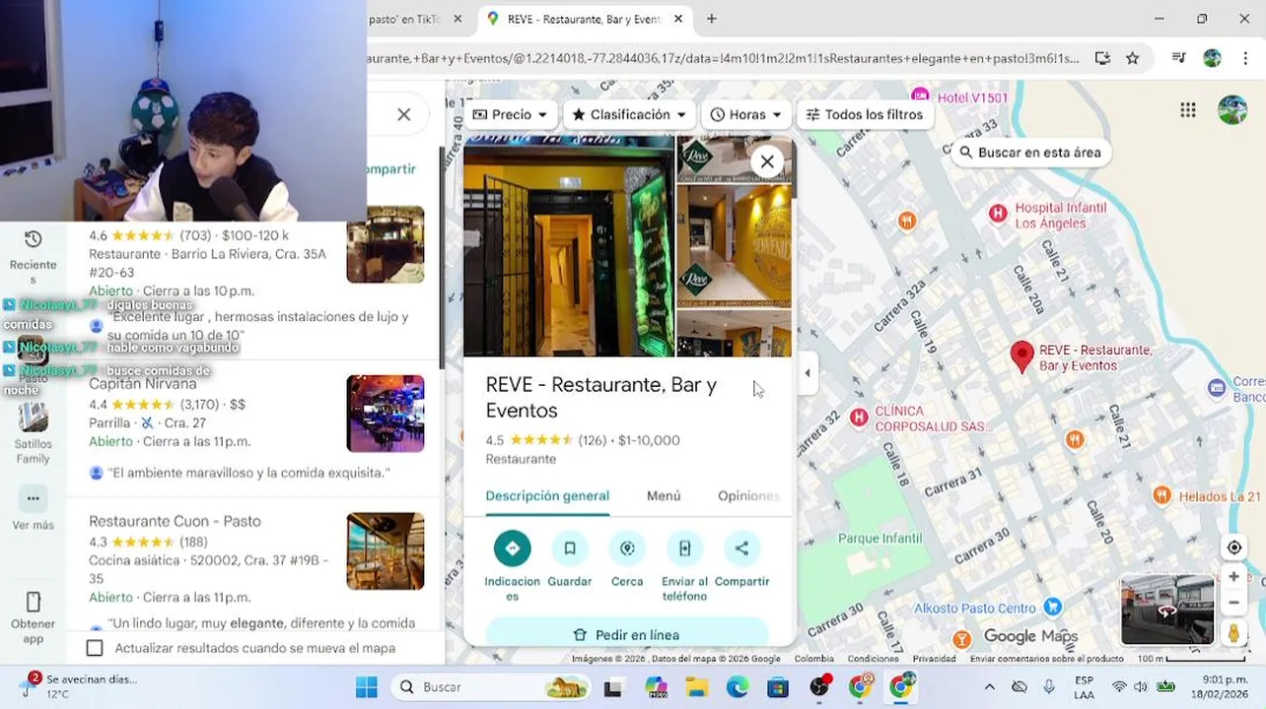The image size is (1266, 709).
Task: Click the my-location target icon
Action: click(1233, 548)
